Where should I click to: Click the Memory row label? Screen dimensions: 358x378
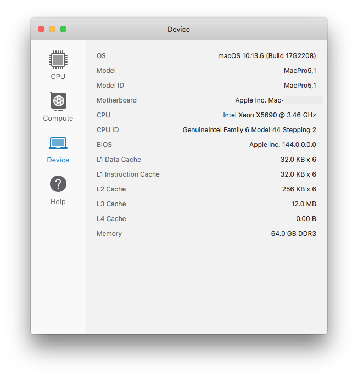109,234
